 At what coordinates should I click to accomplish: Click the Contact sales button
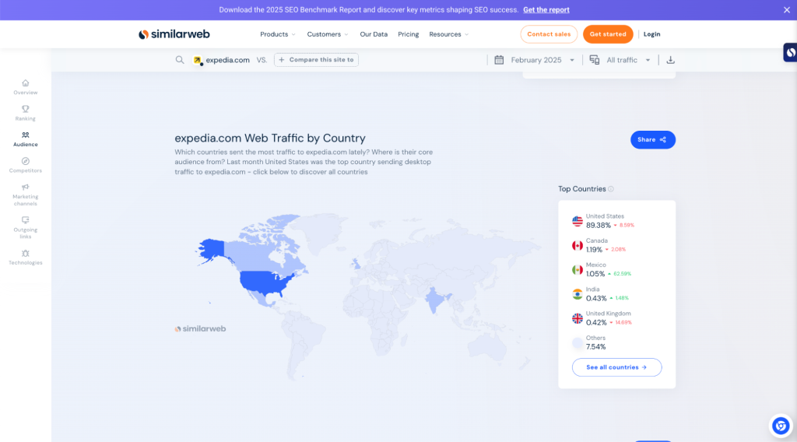click(549, 34)
